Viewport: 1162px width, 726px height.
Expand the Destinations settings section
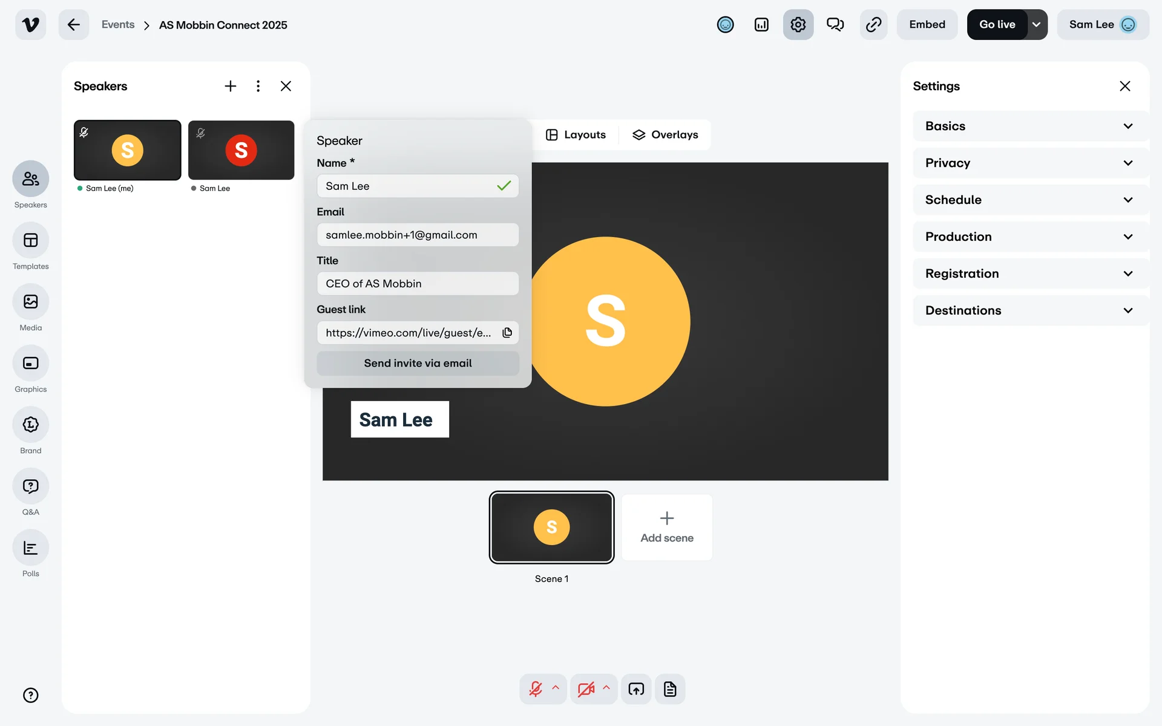(x=1029, y=310)
